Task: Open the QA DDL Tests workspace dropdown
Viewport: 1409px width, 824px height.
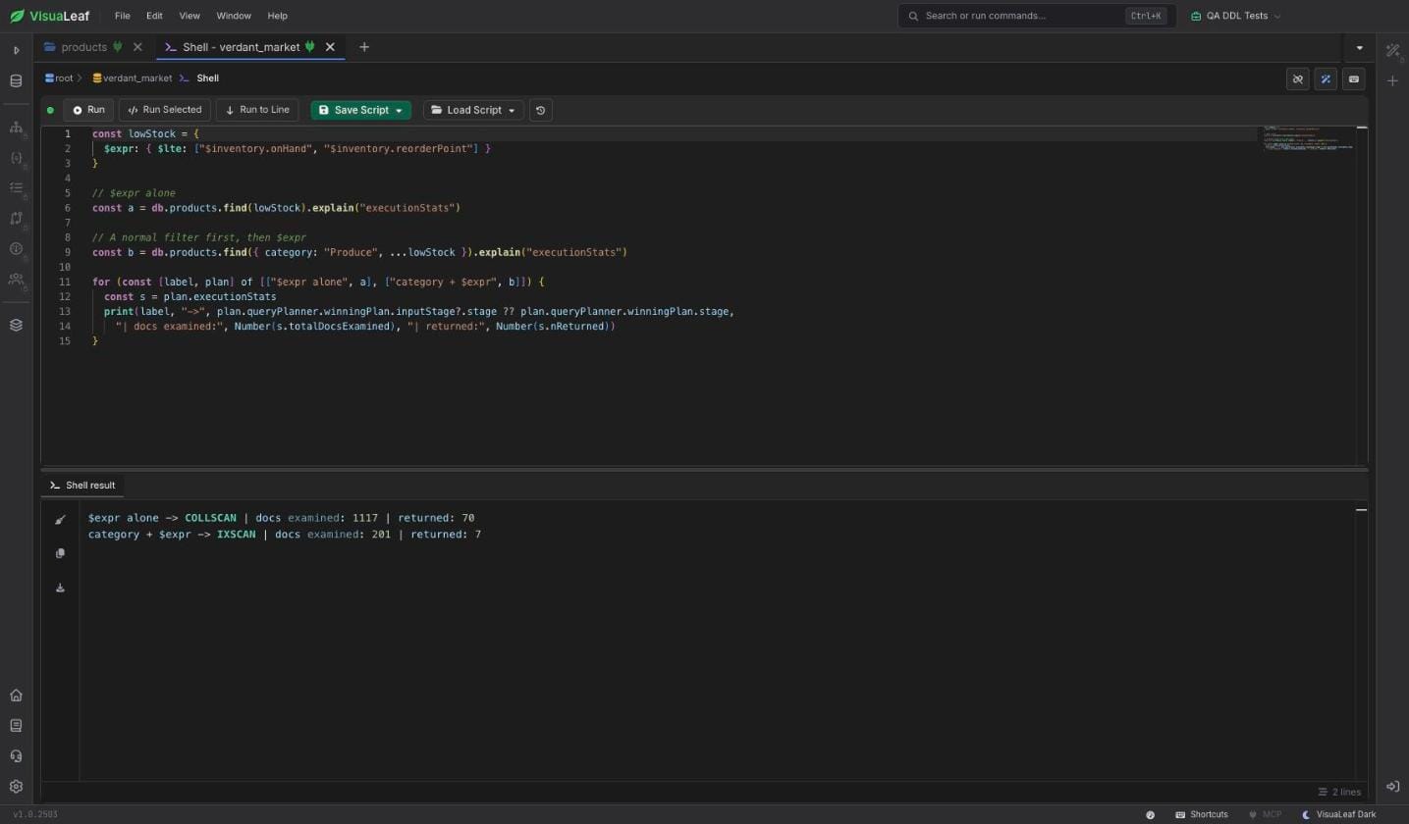Action: pos(1236,16)
